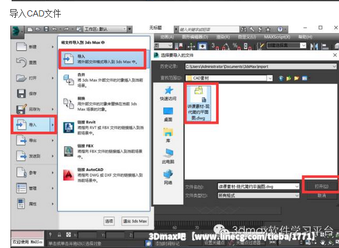Select the 讲课素材 .dwg file thumbnail
The image size is (339, 248).
(x=198, y=103)
